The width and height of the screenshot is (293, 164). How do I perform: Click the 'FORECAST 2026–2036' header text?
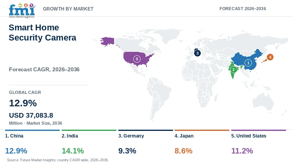coord(243,9)
